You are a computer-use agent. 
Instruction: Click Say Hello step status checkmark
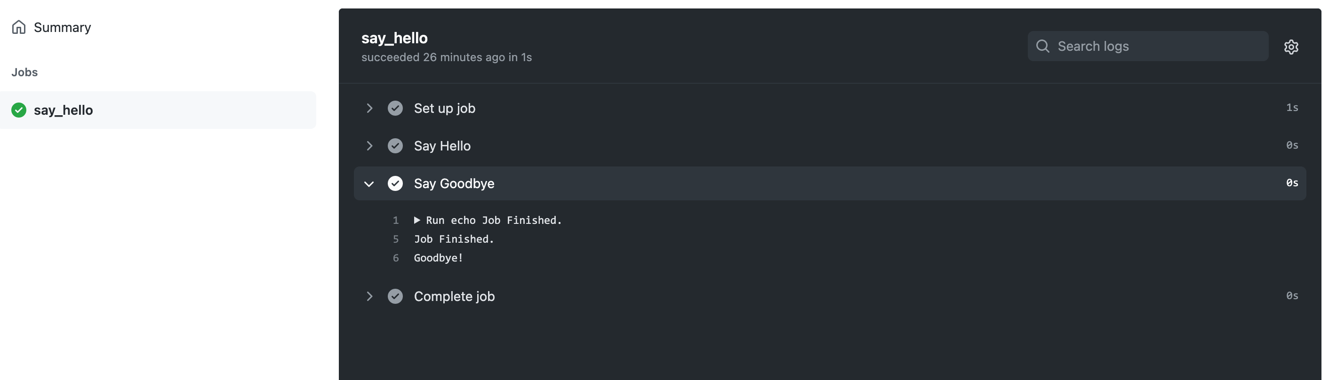395,146
